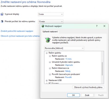Click the moon icon beside sleep setting
Screen dimensions: 109x99
pyautogui.click(x=2, y=22)
